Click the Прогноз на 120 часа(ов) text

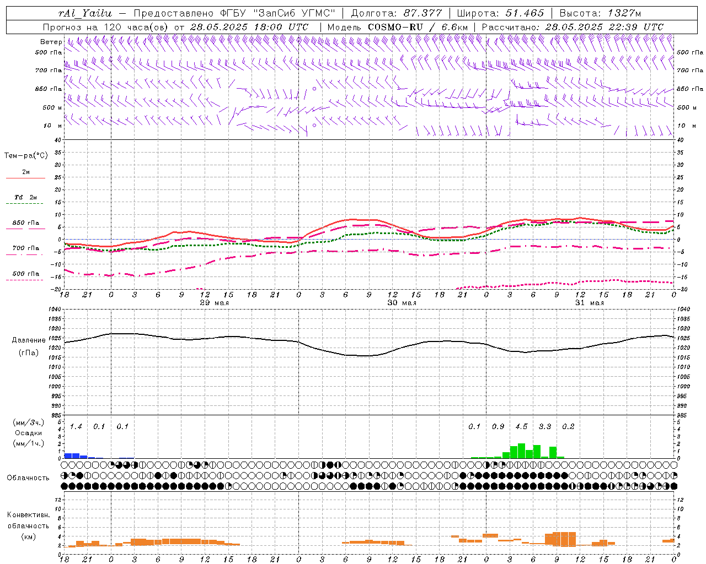tap(106, 27)
